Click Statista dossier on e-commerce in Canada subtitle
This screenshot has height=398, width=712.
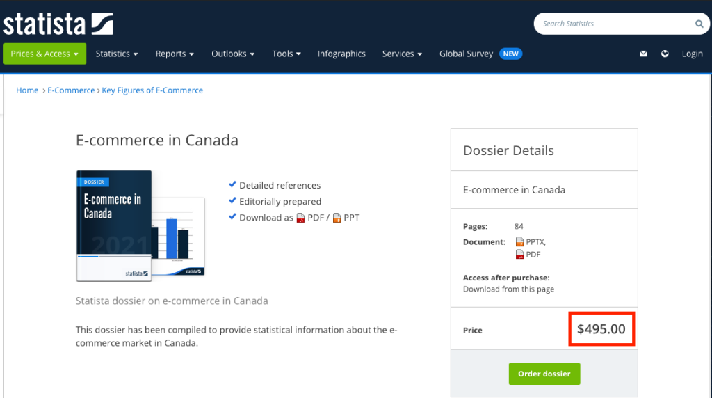point(172,301)
